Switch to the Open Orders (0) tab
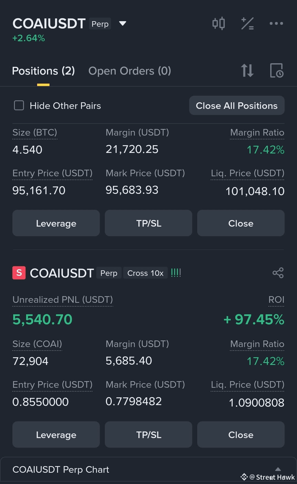Screen dimensions: 297x484 point(130,71)
